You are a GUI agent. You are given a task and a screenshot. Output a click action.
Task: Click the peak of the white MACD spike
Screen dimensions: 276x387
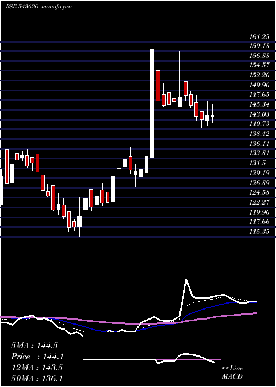187,279
